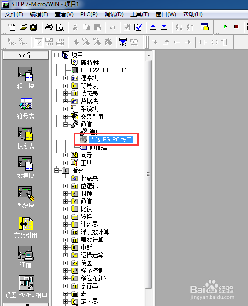
Task: Collapse the 指令 tree node
Action: coord(56,171)
